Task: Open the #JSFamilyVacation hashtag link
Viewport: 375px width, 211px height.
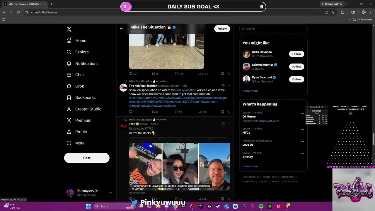Action: pos(183,90)
